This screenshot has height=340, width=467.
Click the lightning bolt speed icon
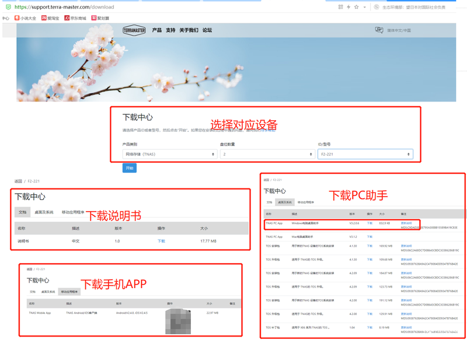[x=348, y=7]
